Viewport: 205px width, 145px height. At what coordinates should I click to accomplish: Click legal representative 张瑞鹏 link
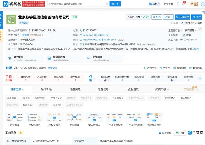click(25, 35)
